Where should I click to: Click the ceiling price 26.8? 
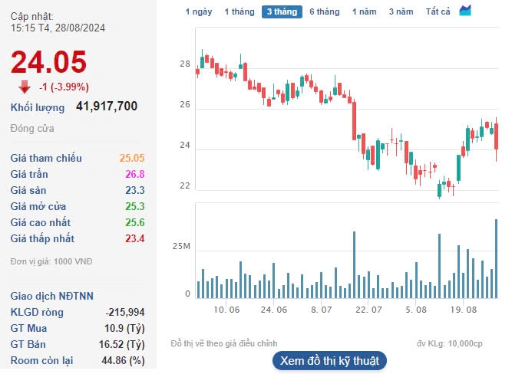[x=135, y=174]
